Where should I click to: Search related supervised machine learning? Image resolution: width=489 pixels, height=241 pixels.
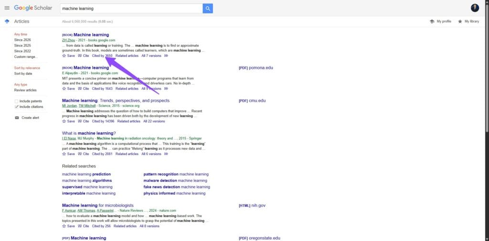(x=87, y=187)
